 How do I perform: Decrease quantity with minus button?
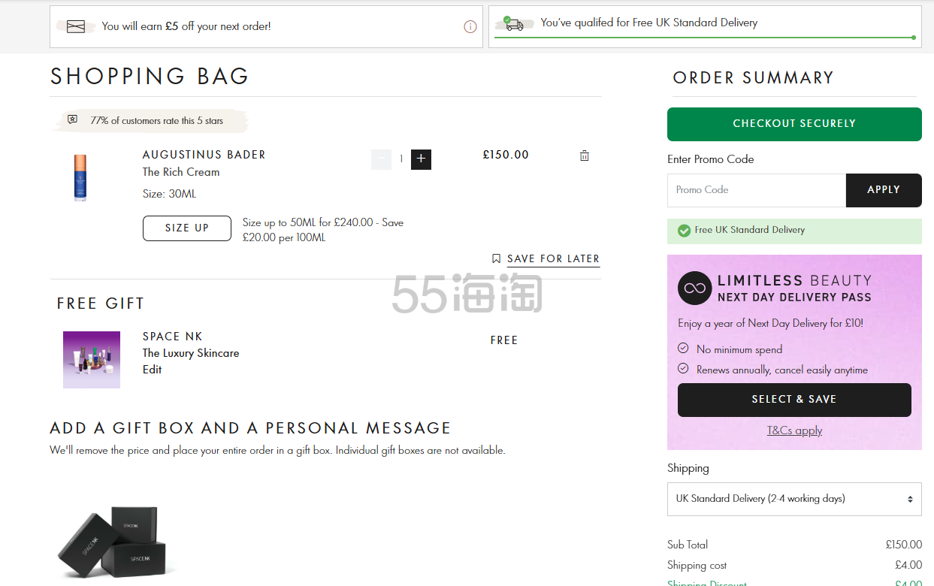point(381,159)
